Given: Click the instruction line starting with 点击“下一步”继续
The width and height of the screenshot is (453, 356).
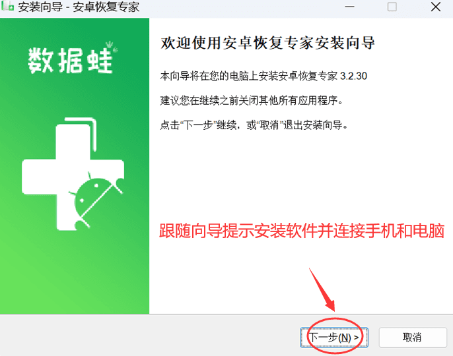Looking at the screenshot, I should tap(254, 125).
